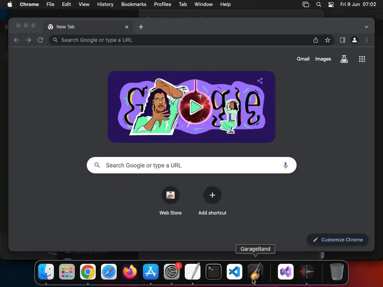This screenshot has width=383, height=287.
Task: Launch Firefox from the Dock
Action: pos(130,272)
